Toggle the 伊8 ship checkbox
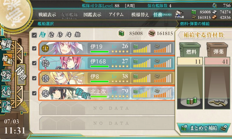Screen dimensions: 232x139 pyautogui.click(x=34, y=78)
